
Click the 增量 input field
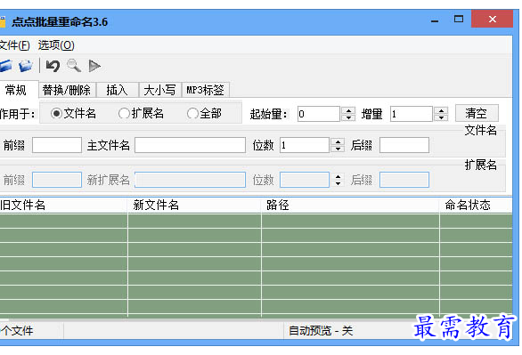point(412,114)
